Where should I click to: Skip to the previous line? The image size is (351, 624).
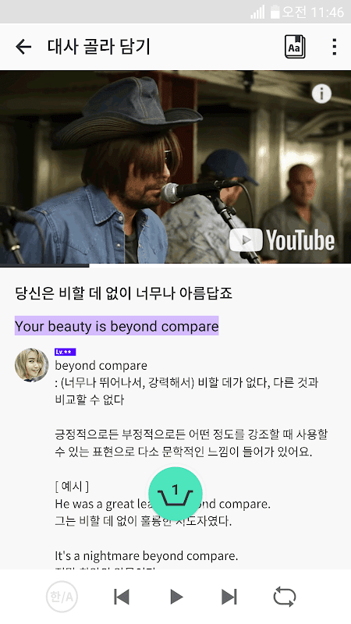(x=122, y=597)
